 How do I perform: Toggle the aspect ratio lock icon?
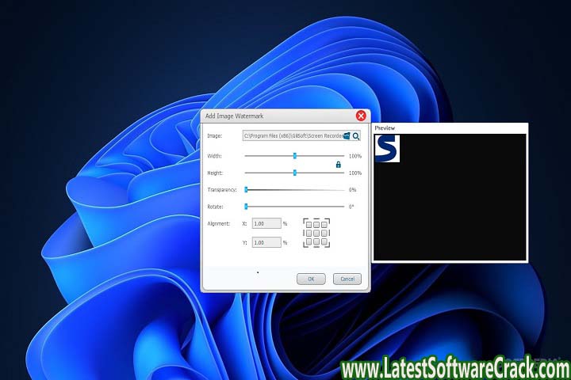339,165
